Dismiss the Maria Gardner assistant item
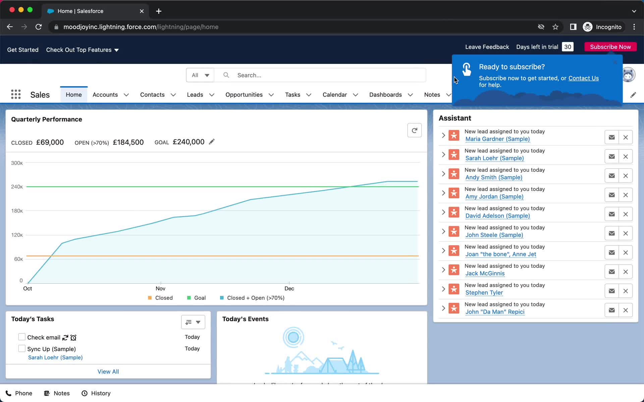 626,137
